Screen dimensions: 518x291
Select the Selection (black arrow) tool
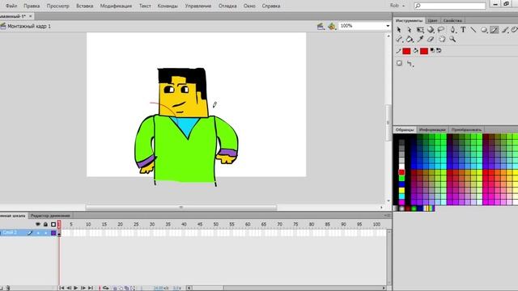[x=399, y=30]
